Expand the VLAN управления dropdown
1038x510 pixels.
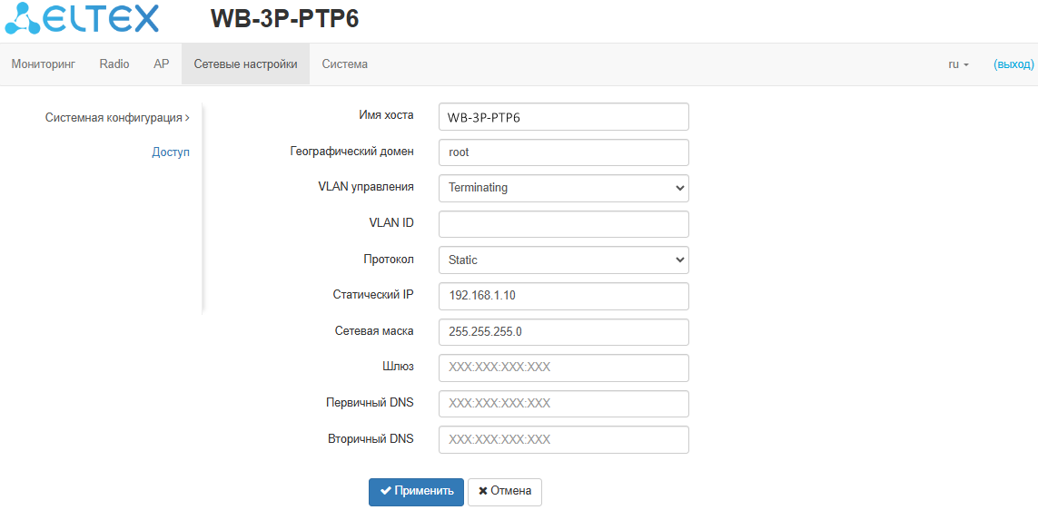coord(563,188)
